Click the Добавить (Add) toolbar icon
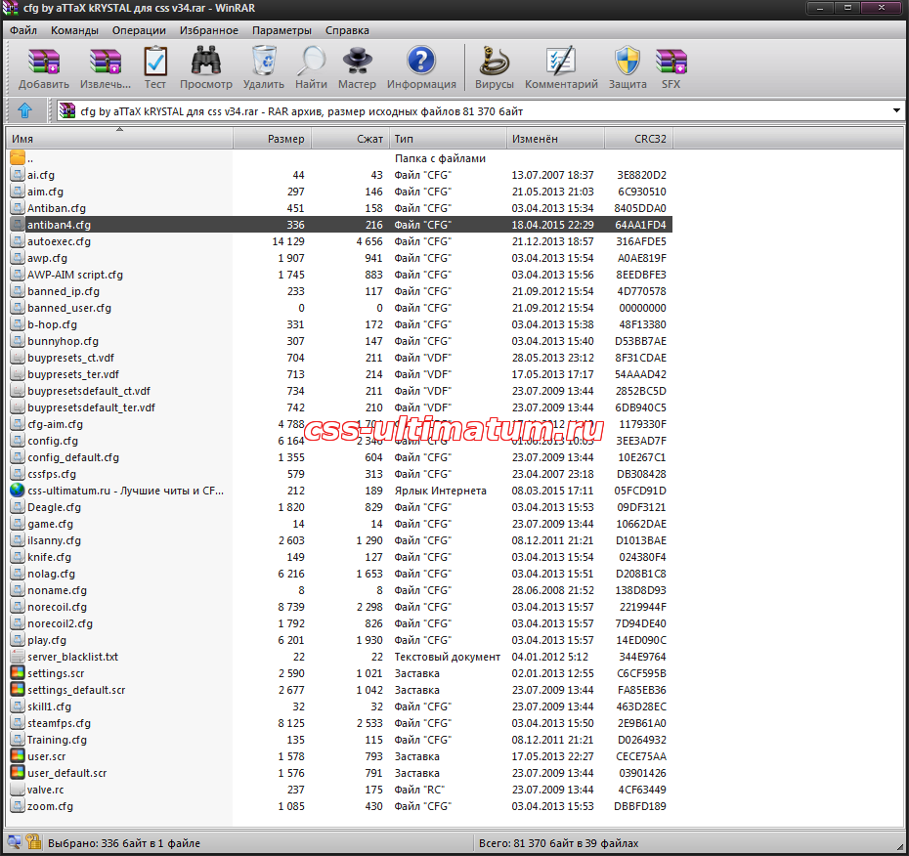Image resolution: width=909 pixels, height=856 pixels. tap(43, 61)
